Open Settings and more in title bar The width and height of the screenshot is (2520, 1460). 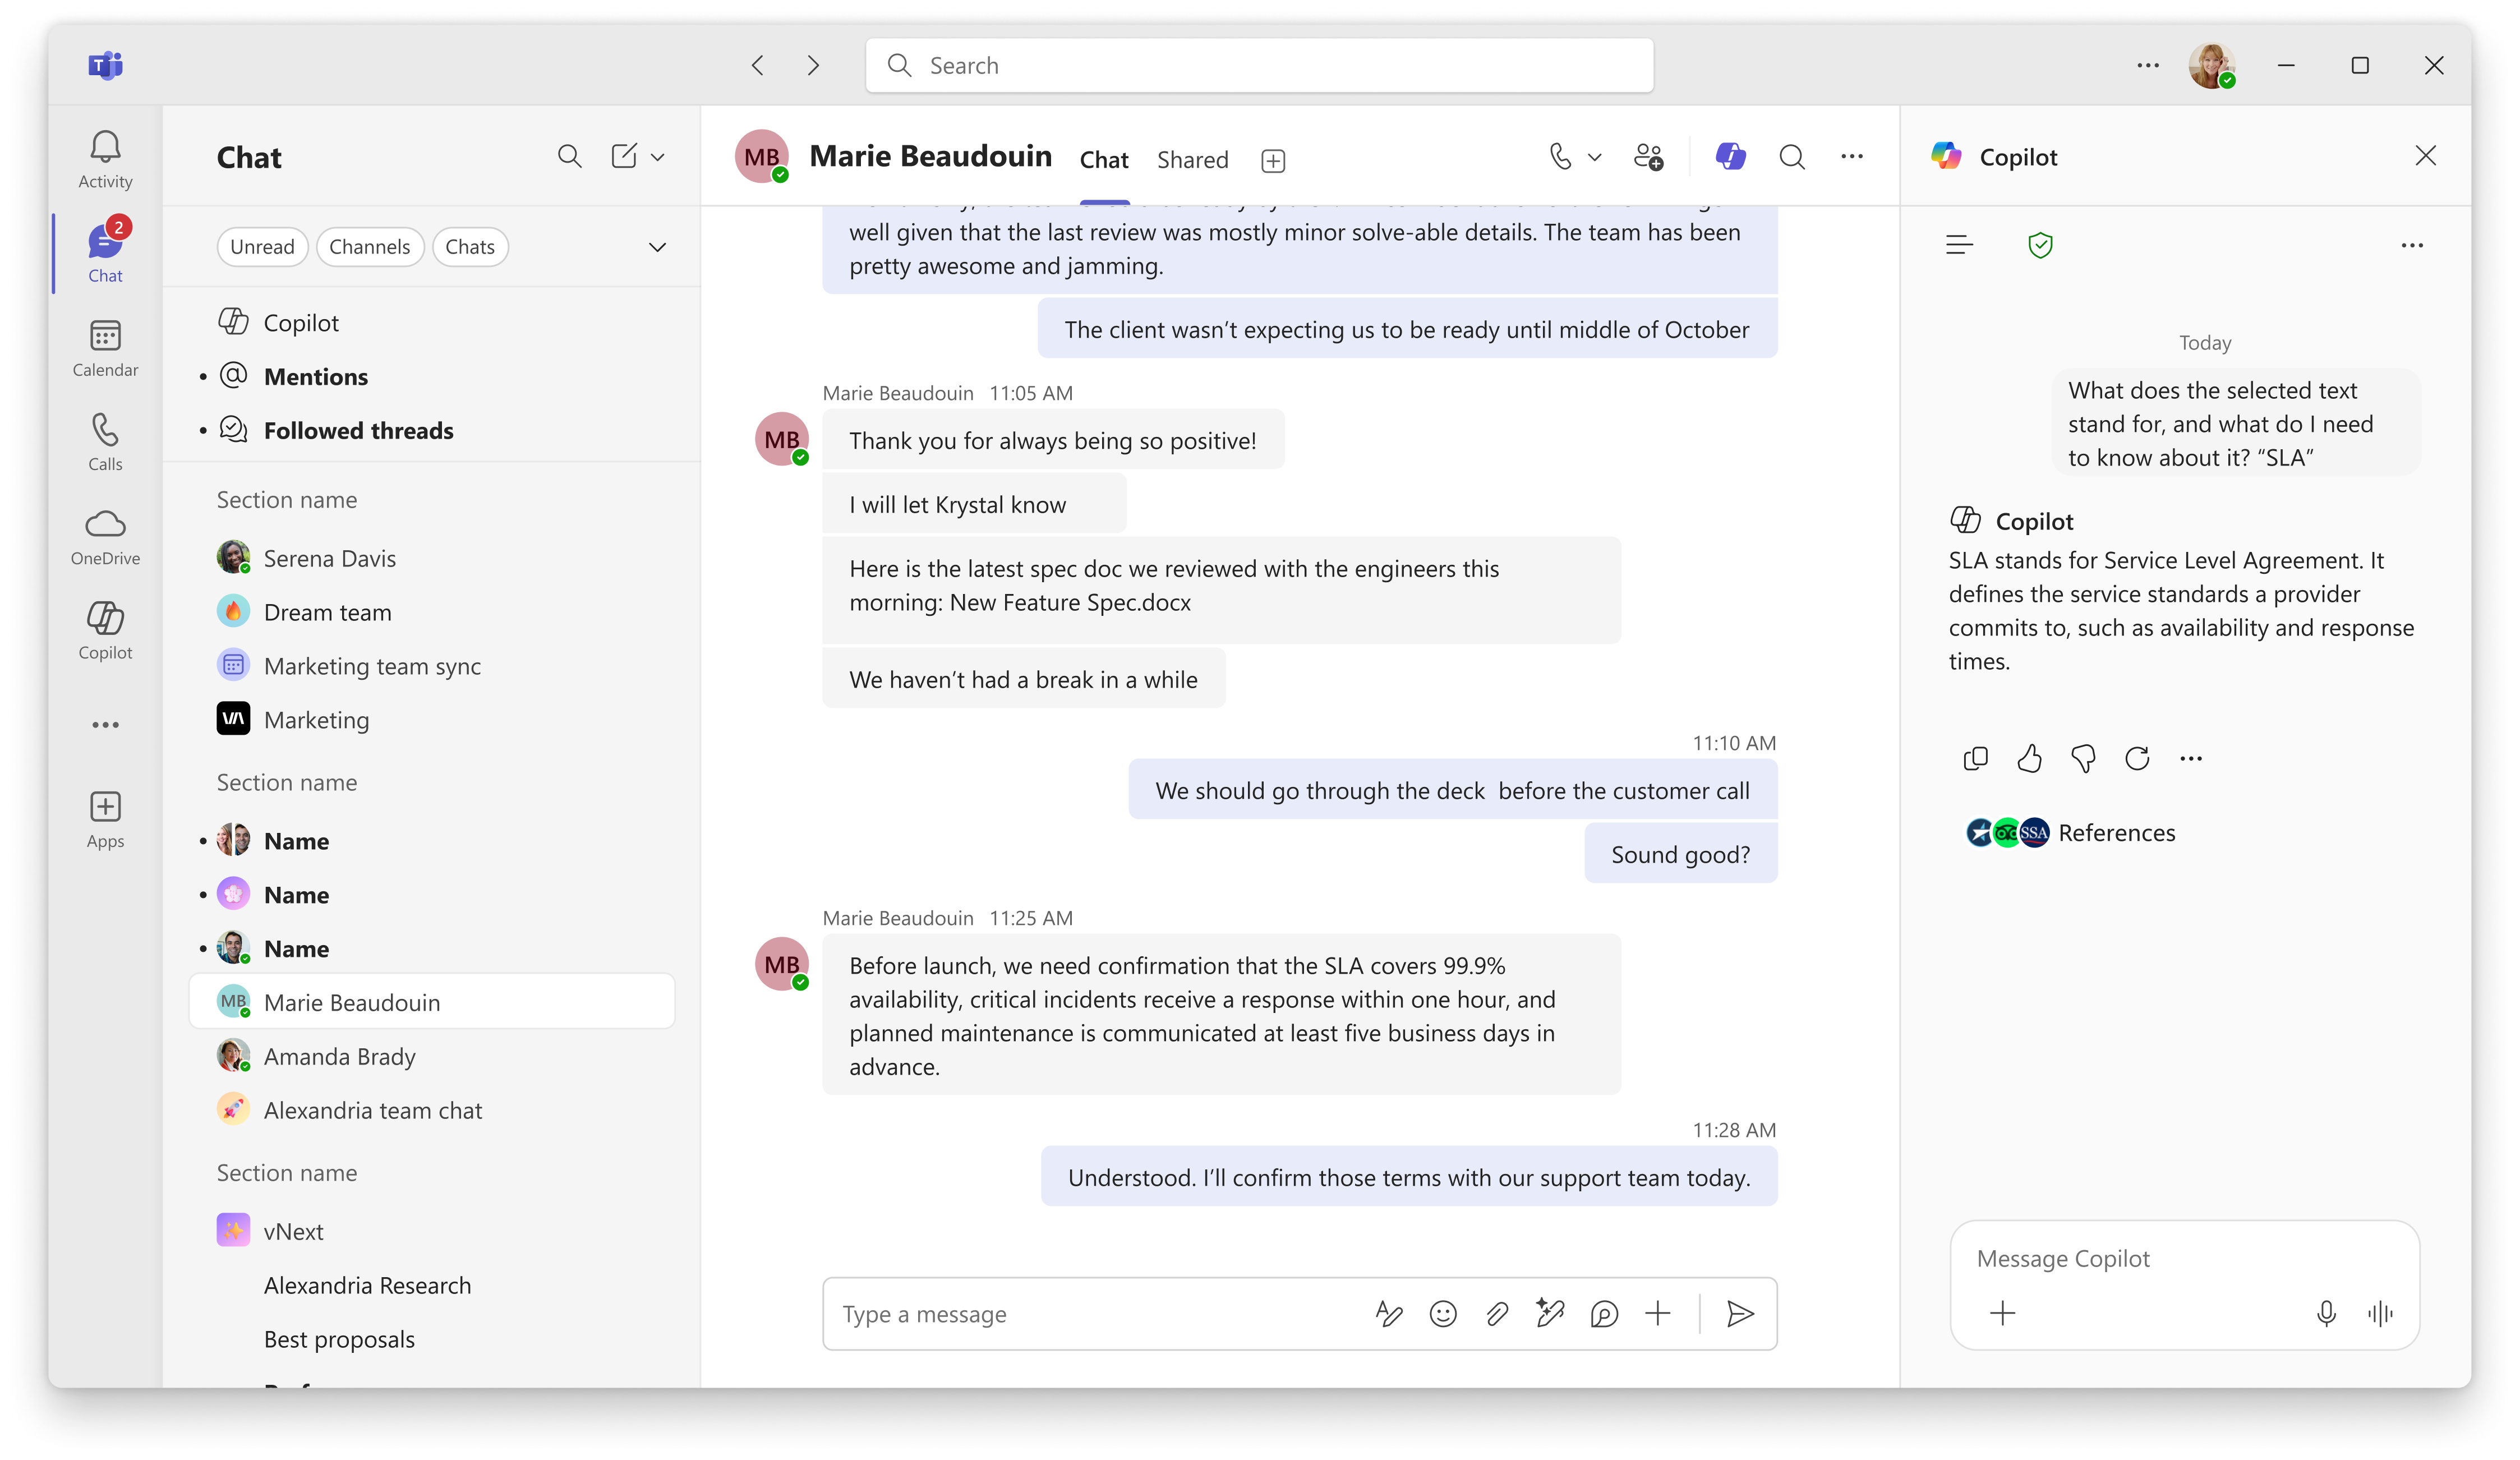(2148, 65)
